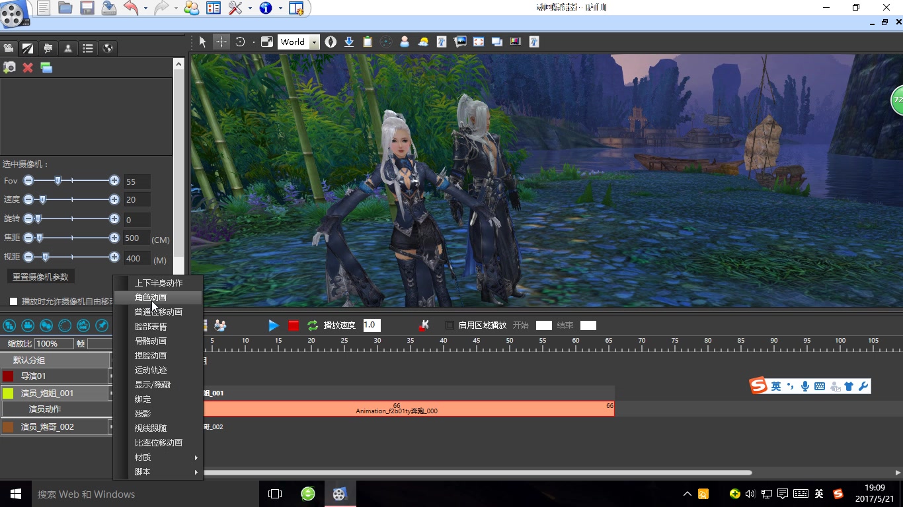Click the Fov slider handle
The width and height of the screenshot is (903, 507).
(58, 180)
